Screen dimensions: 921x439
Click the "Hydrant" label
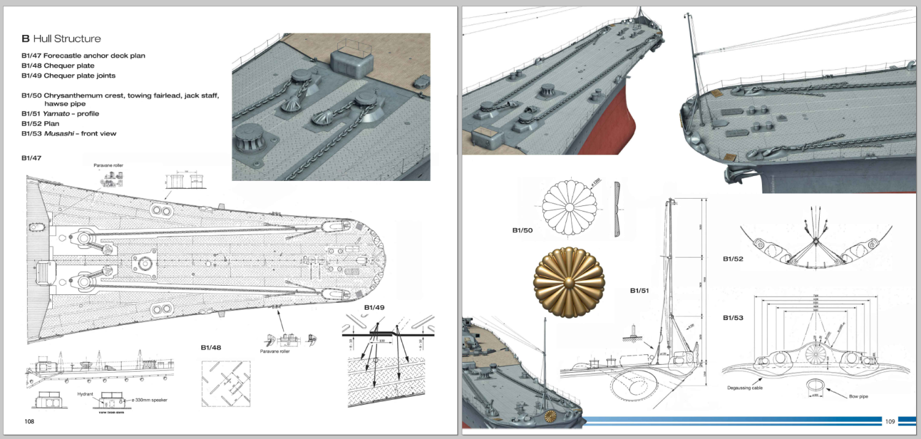click(x=86, y=394)
